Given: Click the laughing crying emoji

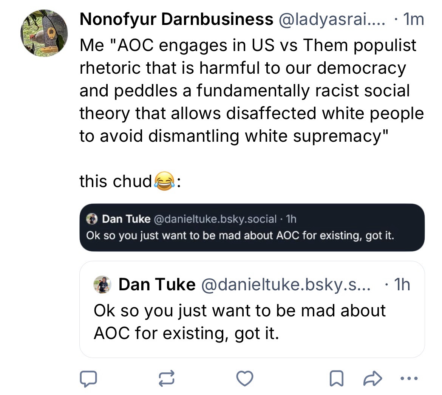Looking at the screenshot, I should point(164,181).
